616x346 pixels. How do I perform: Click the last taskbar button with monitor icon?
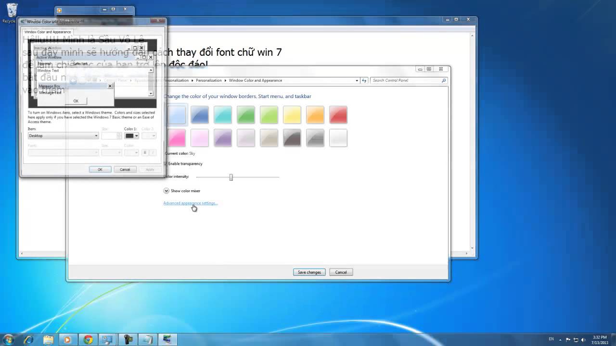pos(167,340)
